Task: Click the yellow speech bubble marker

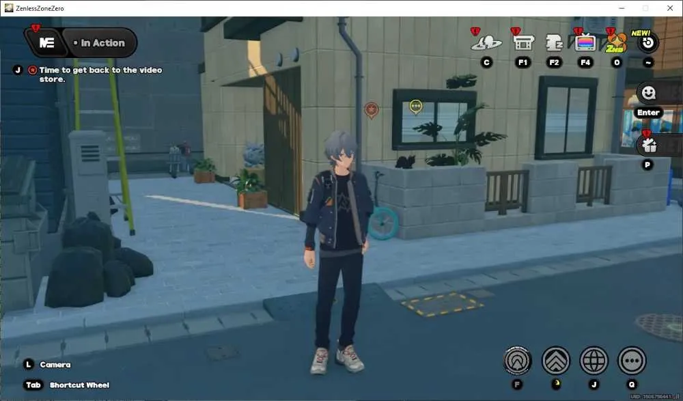Action: [415, 107]
